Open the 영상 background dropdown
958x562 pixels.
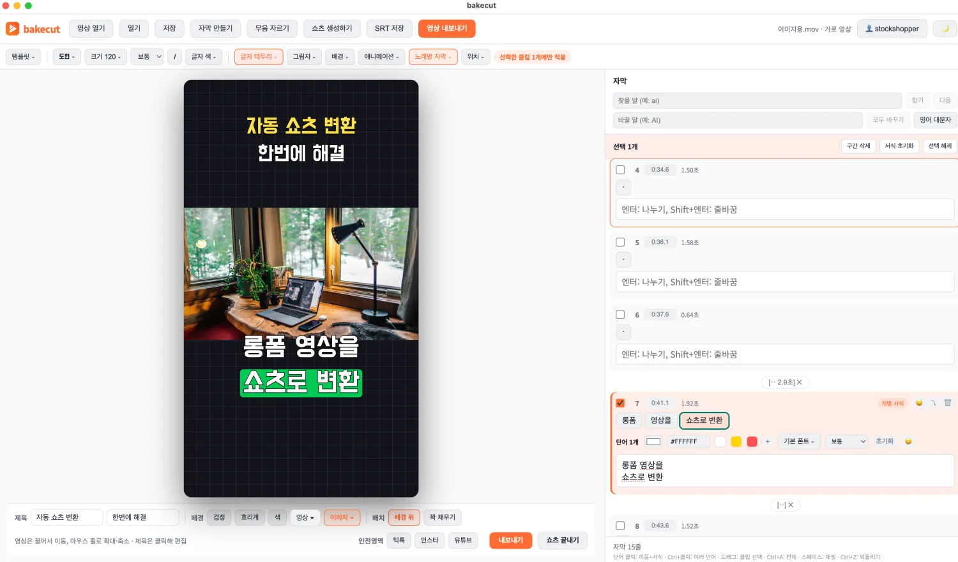tap(305, 517)
